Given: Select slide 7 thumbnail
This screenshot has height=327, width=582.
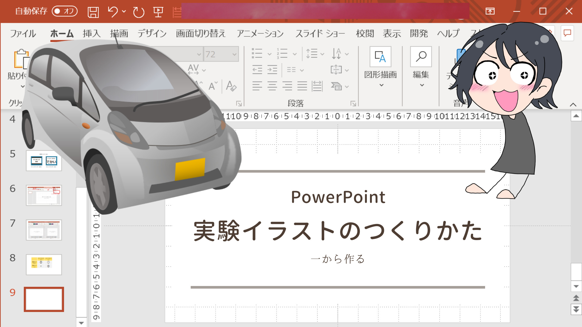Looking at the screenshot, I should click(x=44, y=230).
